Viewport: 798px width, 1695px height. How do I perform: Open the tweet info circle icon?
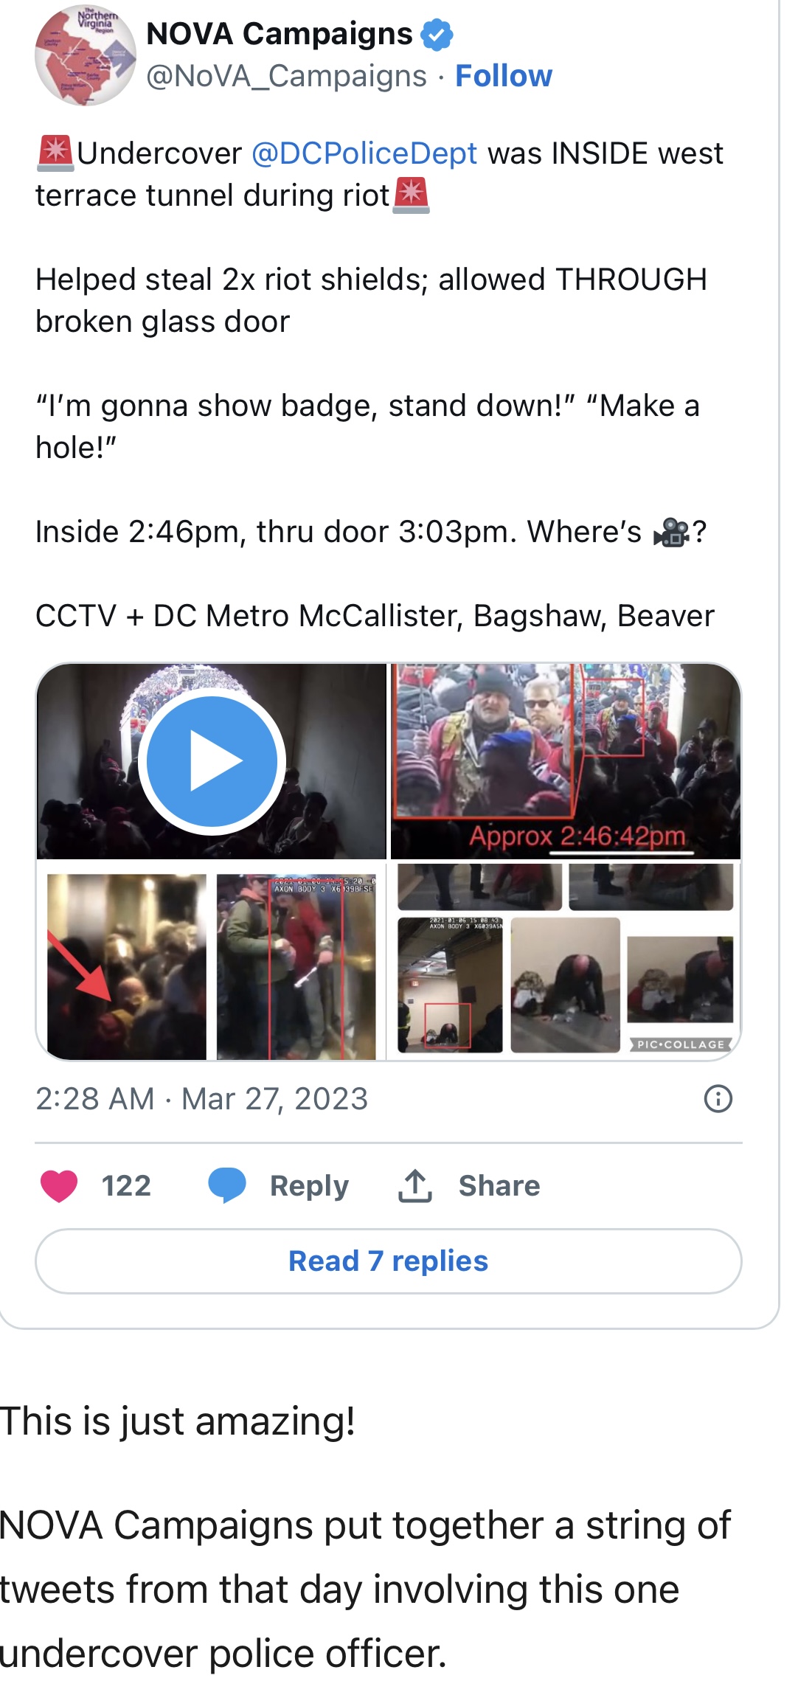(x=718, y=1099)
